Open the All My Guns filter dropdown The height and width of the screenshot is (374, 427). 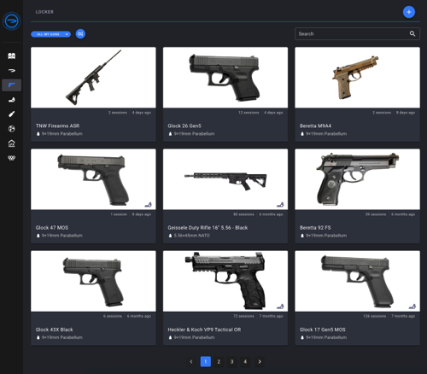[x=50, y=34]
